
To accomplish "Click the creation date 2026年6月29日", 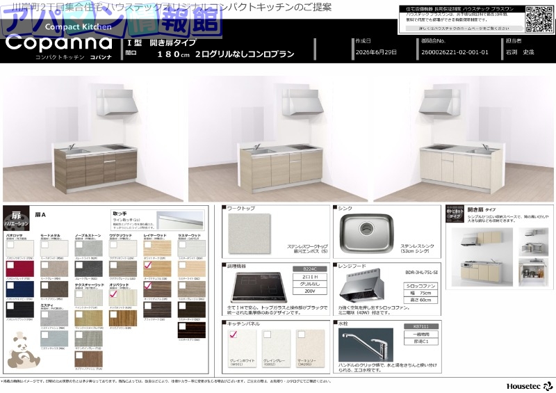I will point(376,52).
